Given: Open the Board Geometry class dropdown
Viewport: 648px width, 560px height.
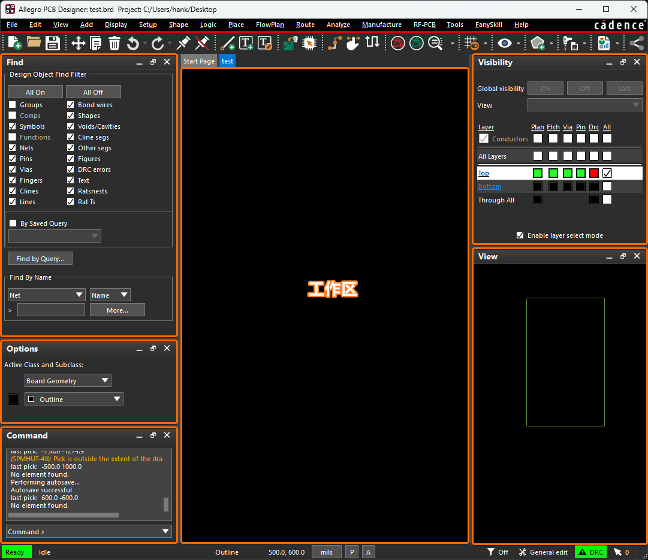Looking at the screenshot, I should [x=68, y=381].
